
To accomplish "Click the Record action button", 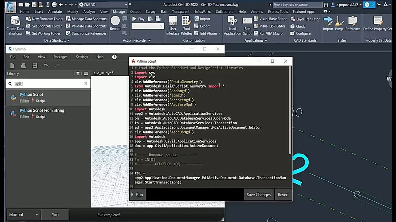I will (x=115, y=23).
